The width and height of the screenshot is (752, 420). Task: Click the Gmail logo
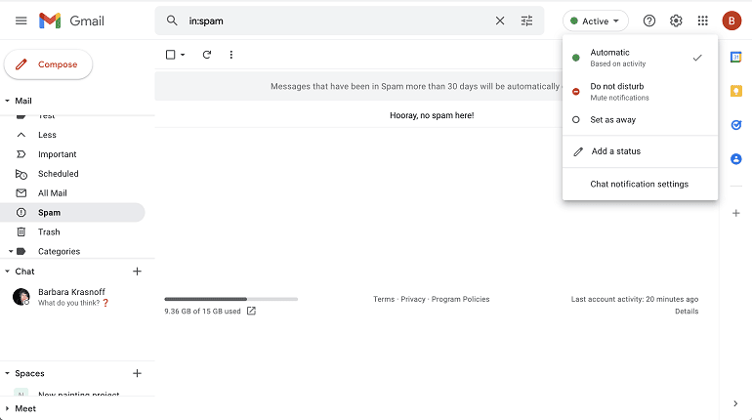coord(71,21)
